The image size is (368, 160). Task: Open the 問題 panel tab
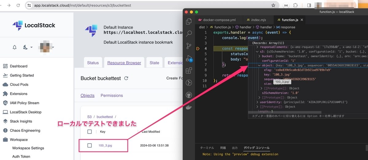[223, 148]
